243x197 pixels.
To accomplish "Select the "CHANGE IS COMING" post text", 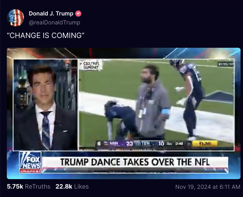I will tap(46, 36).
